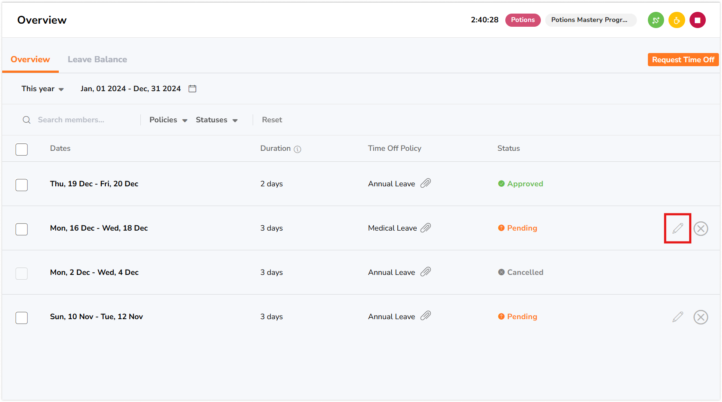Click the Status column header
Viewport: 722px width, 402px height.
point(508,148)
